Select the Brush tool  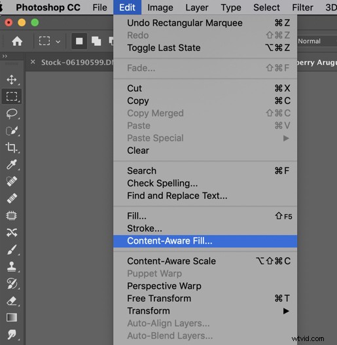pyautogui.click(x=11, y=249)
